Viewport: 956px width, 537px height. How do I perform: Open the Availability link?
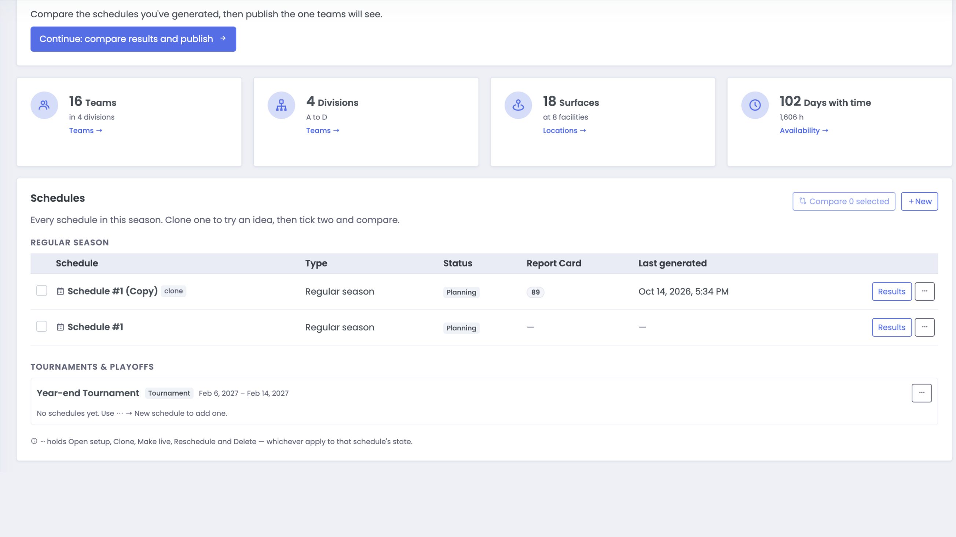804,130
